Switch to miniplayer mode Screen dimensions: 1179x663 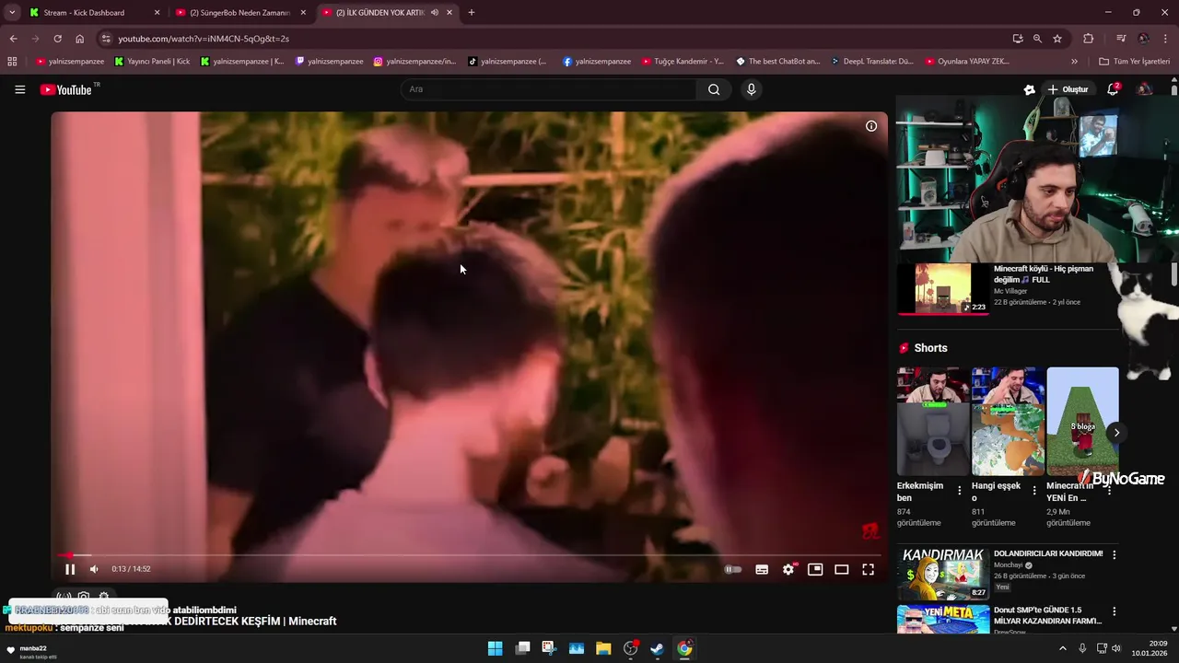point(815,569)
